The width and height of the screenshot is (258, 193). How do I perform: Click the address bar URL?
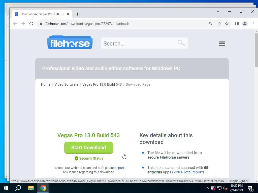tap(87, 24)
